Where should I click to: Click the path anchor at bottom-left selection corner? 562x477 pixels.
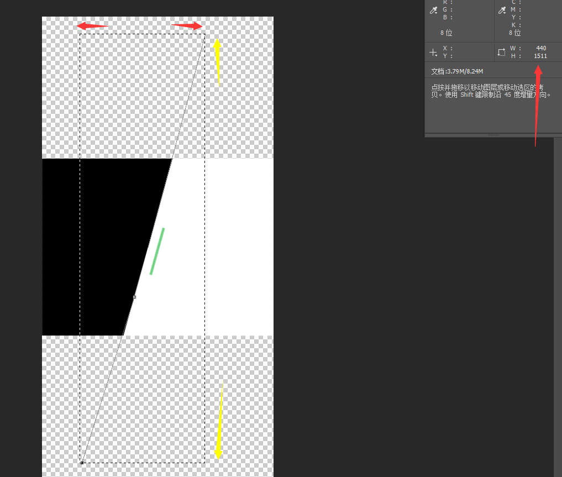point(81,462)
